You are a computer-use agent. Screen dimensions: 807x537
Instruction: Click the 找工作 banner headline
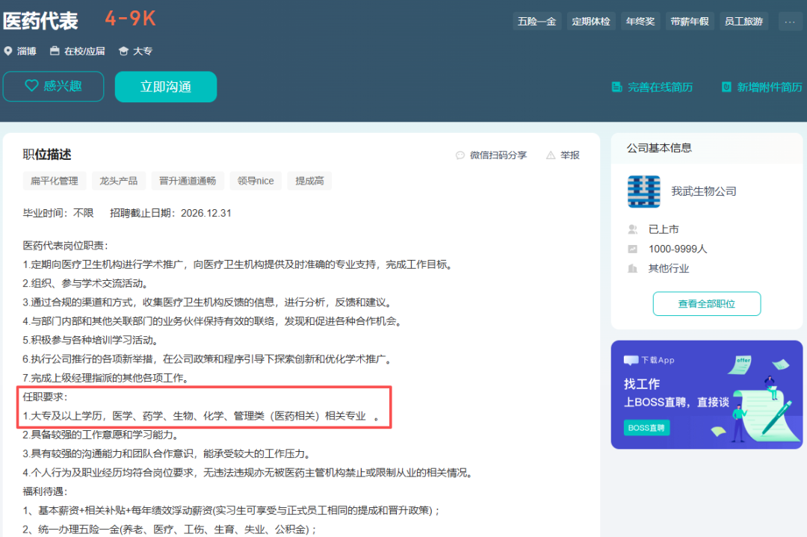642,384
